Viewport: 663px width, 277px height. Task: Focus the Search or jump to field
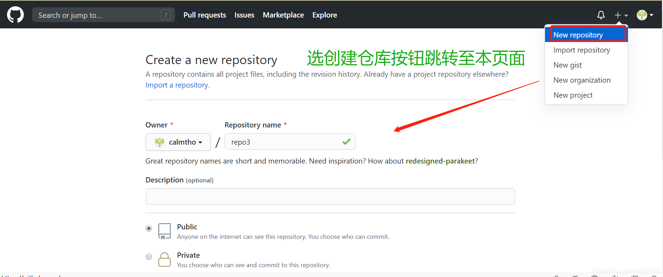104,15
